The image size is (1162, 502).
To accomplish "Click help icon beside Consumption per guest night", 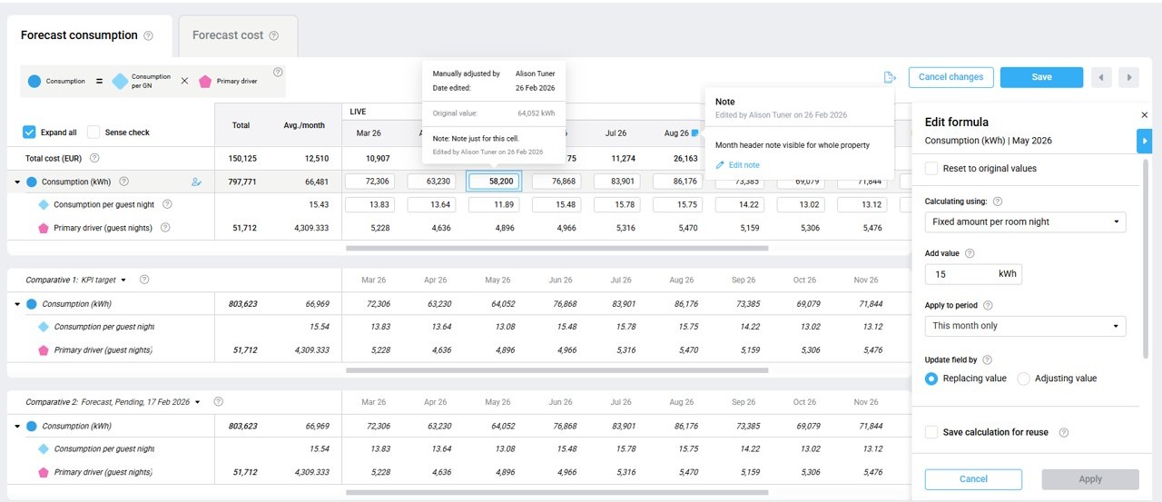I will tap(166, 204).
